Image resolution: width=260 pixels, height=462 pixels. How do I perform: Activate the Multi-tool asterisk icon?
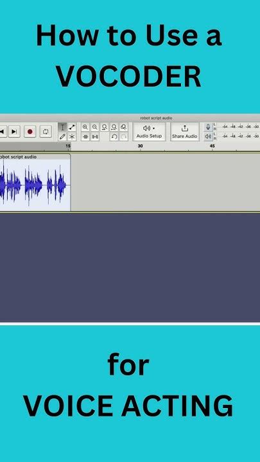point(72,137)
